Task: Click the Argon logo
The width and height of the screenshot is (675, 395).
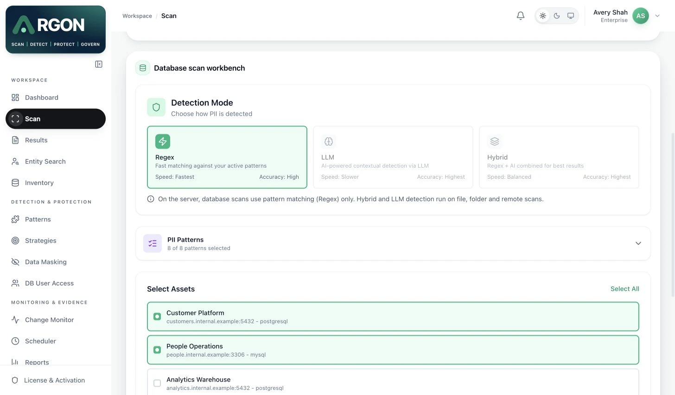Action: pos(56,30)
